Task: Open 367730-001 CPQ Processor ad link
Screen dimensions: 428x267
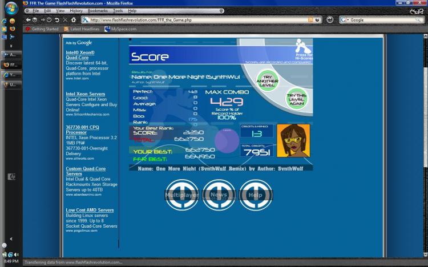Action: 82,130
